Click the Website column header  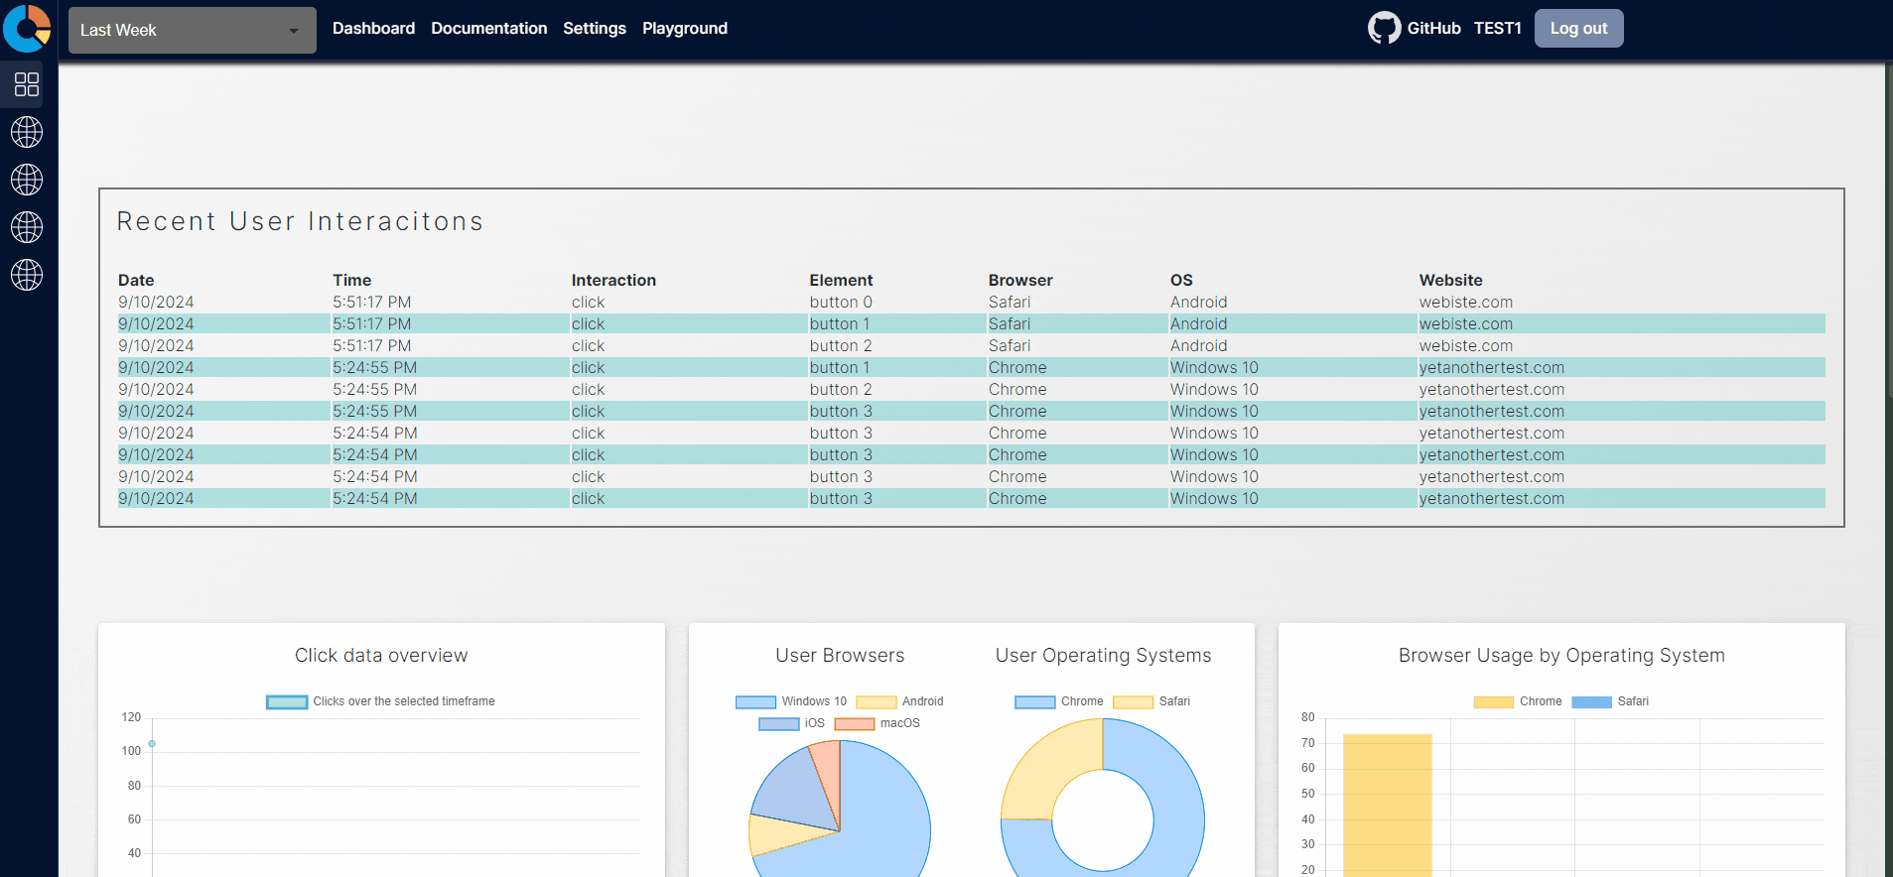pyautogui.click(x=1450, y=281)
